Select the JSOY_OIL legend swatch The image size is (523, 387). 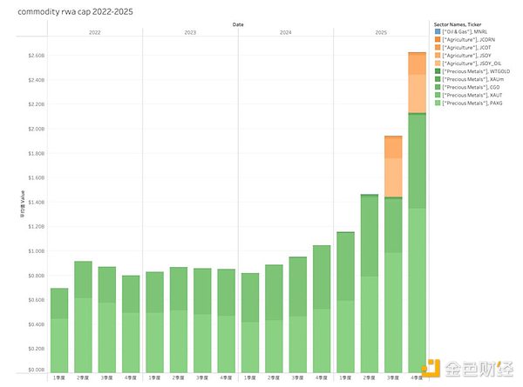pyautogui.click(x=437, y=63)
